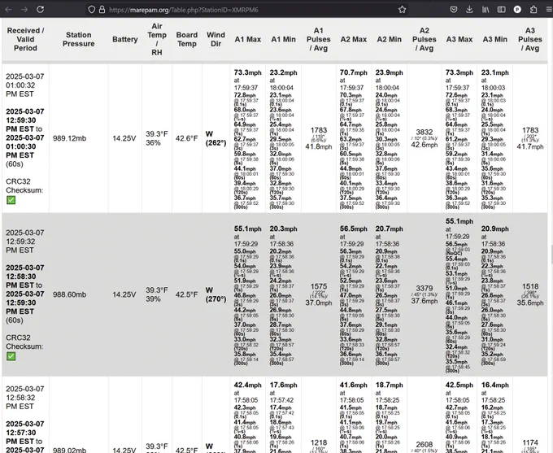Screen dimensions: 553x453
Task: Click the 'Battery' column header
Action: pos(125,39)
